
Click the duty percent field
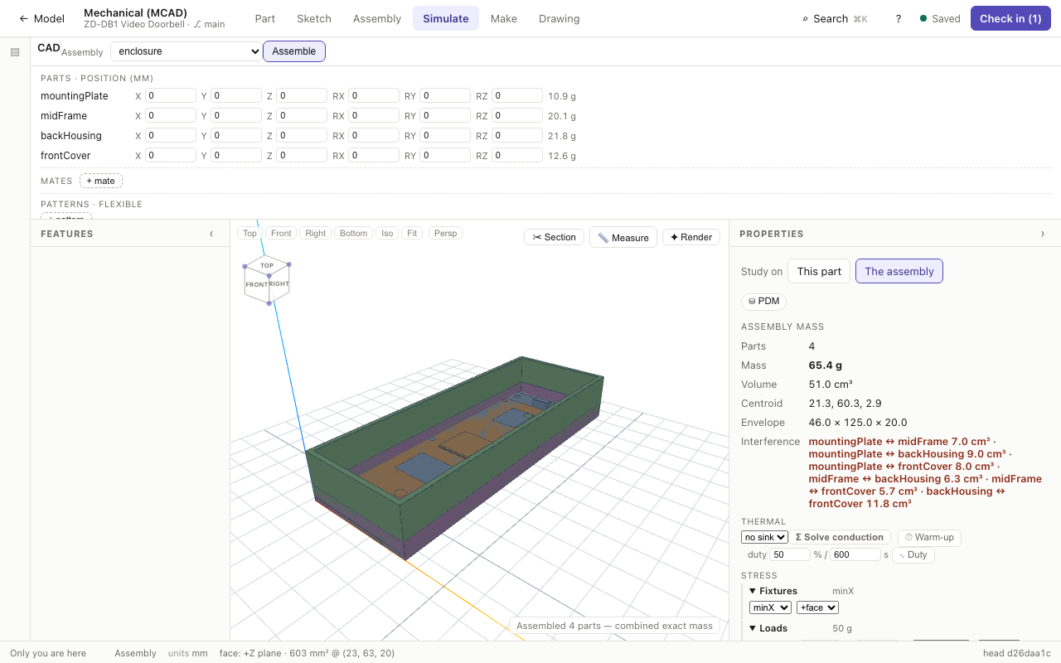790,554
